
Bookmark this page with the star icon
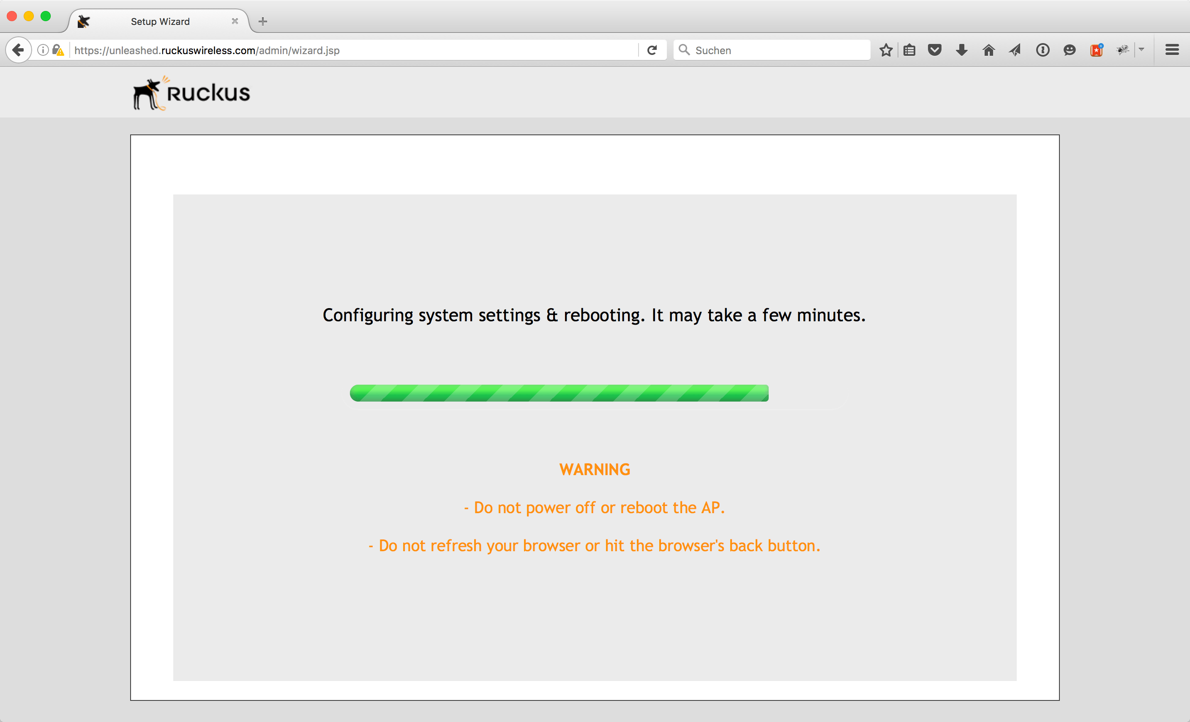(x=886, y=50)
